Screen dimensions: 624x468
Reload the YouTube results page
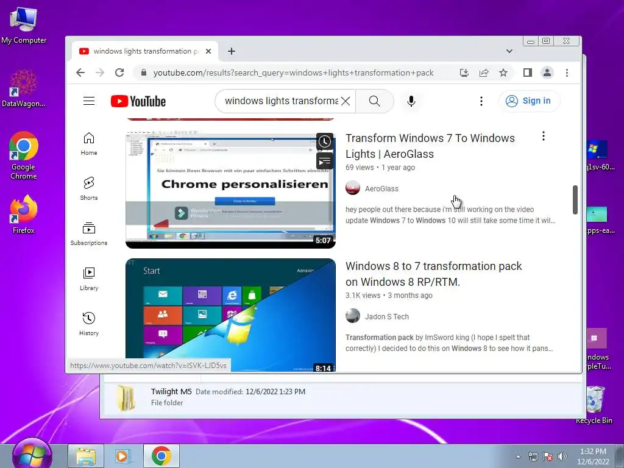(119, 73)
